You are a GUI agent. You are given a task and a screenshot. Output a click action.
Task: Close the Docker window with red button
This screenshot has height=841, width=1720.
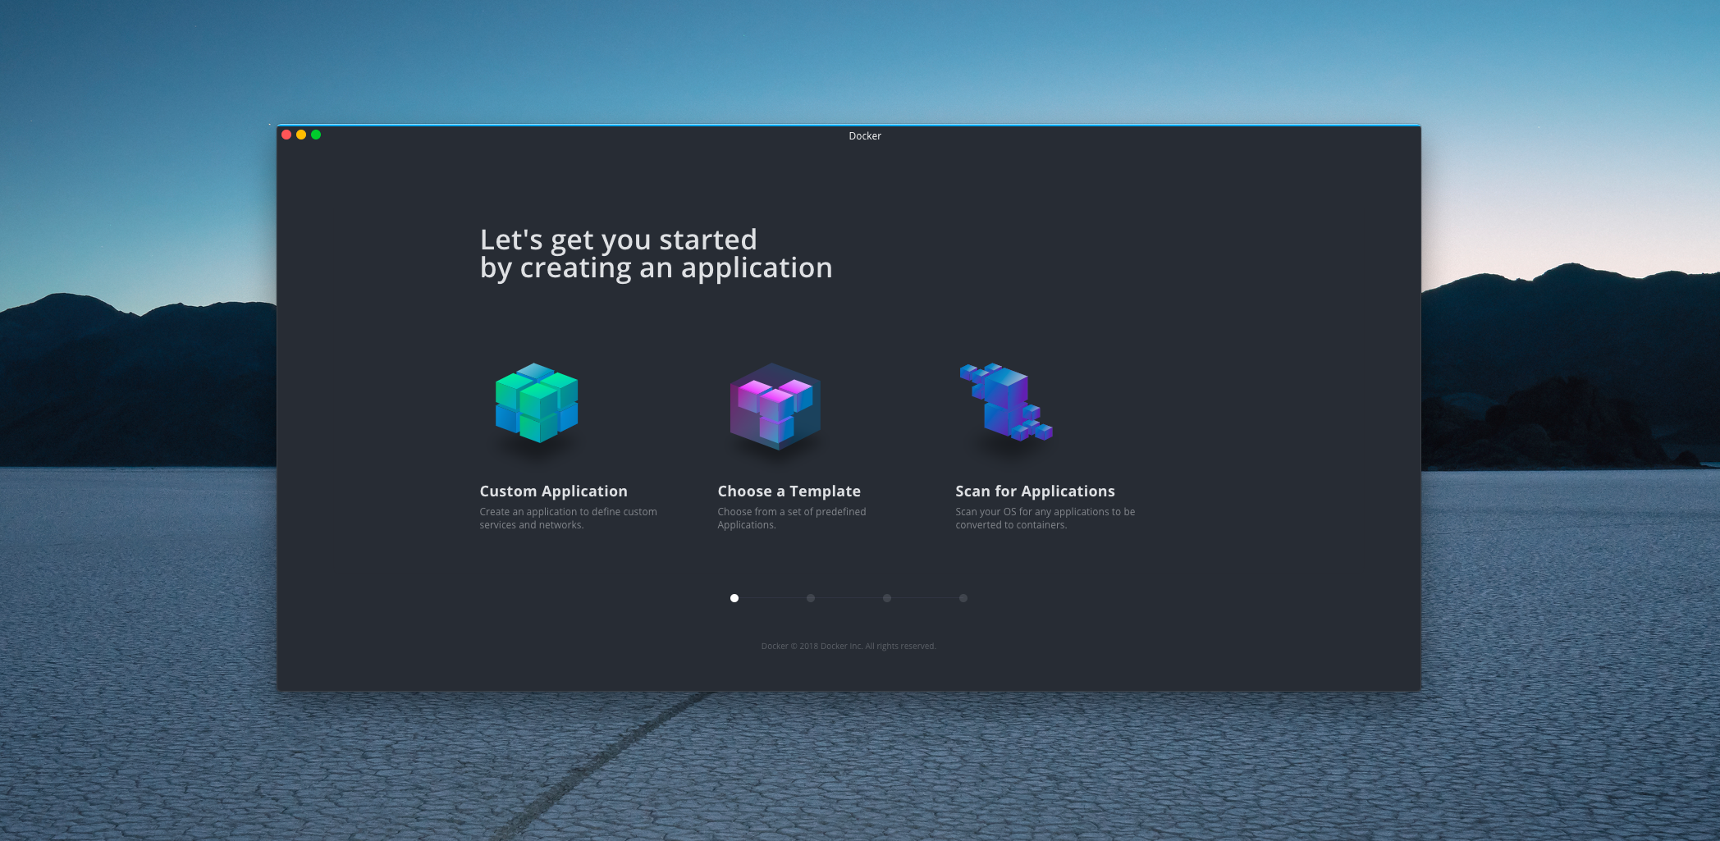286,135
